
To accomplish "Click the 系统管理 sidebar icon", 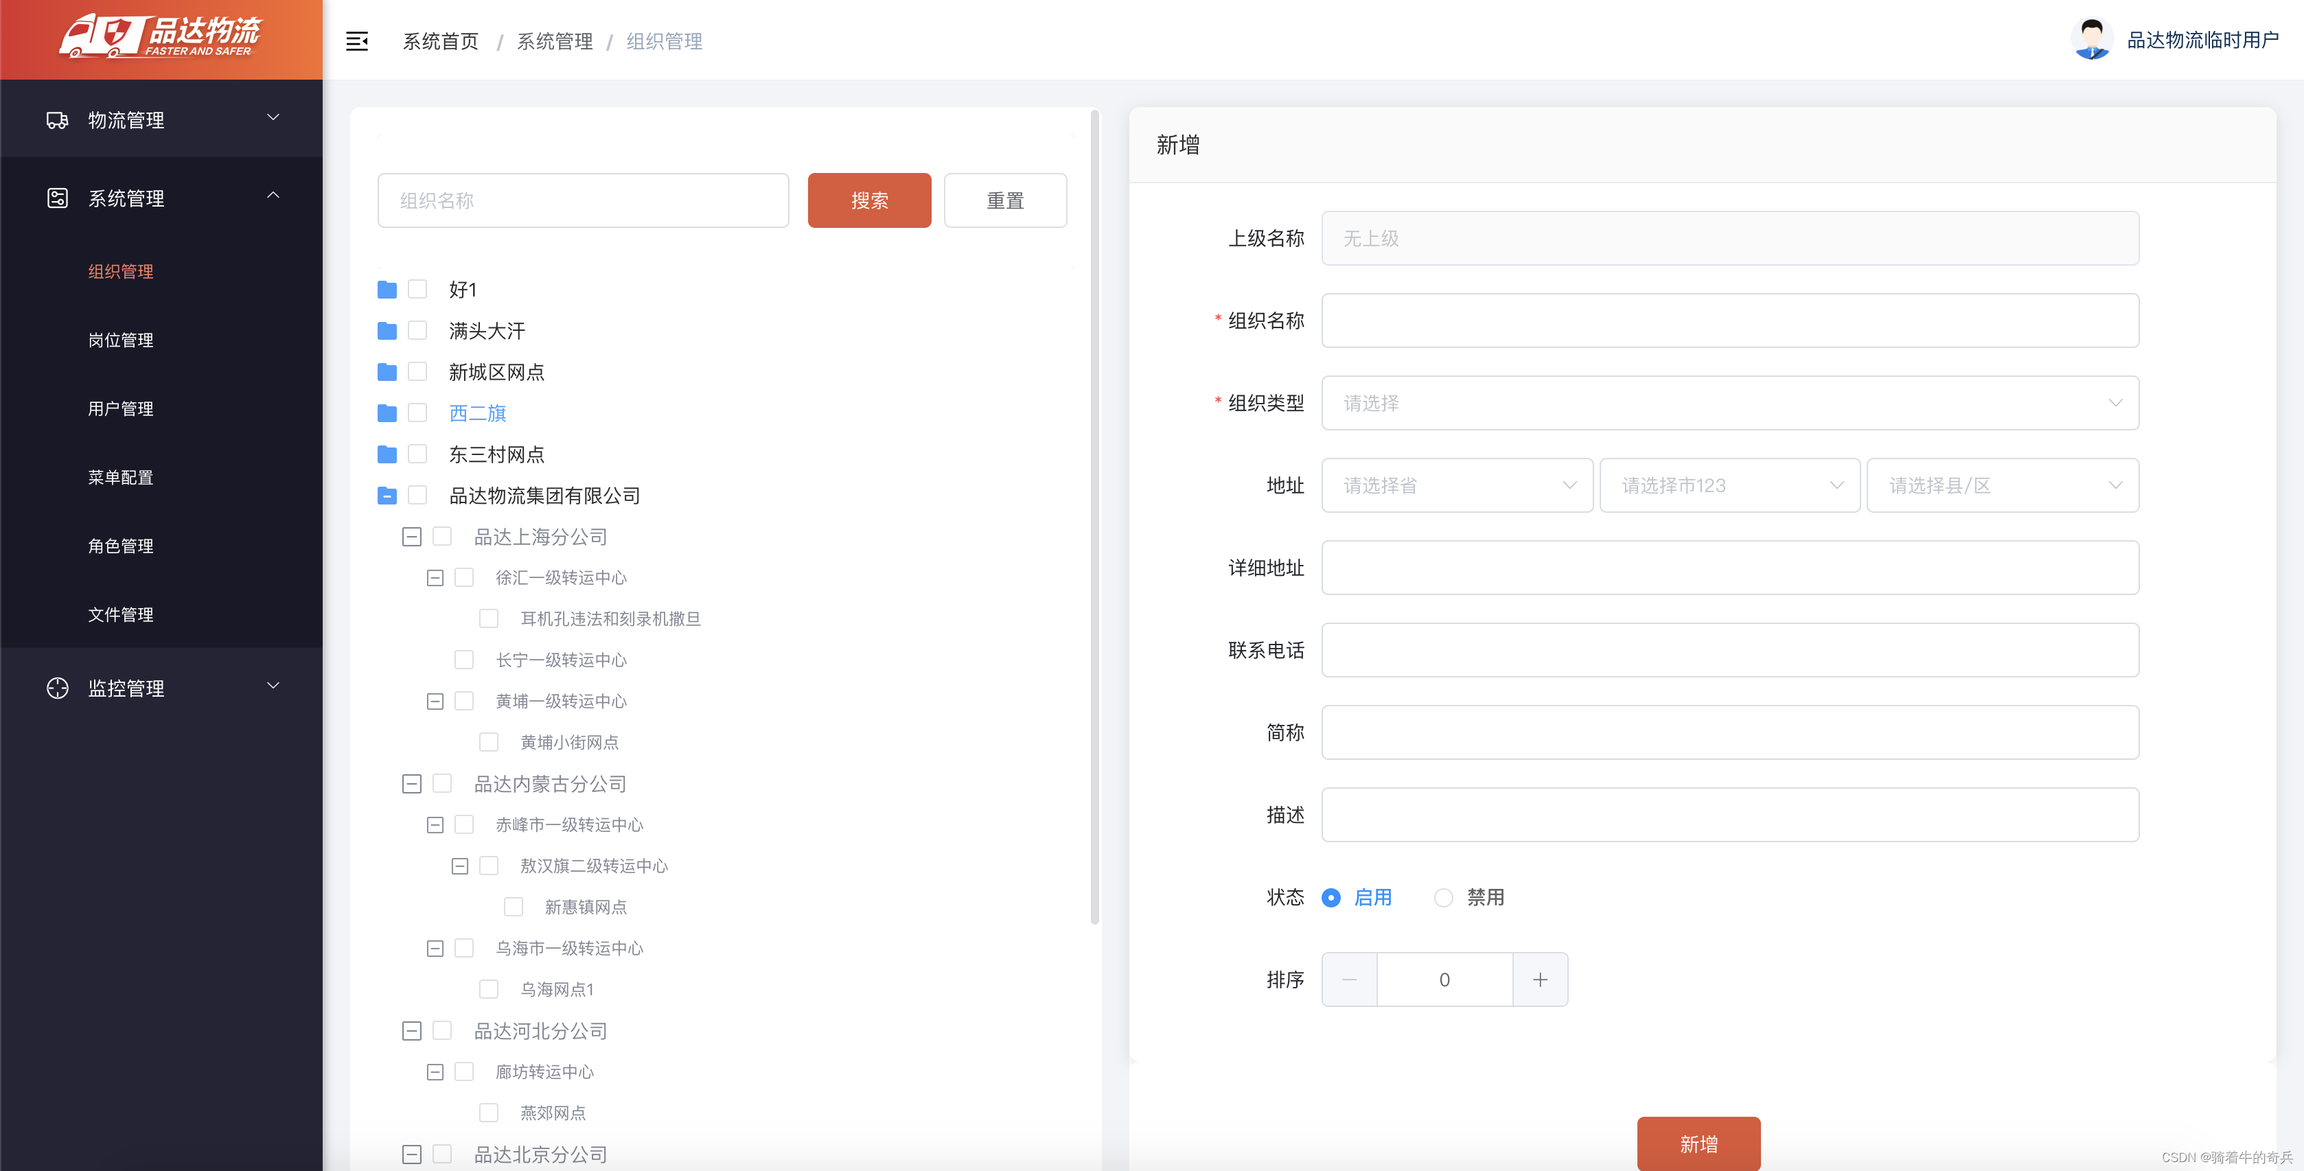I will (57, 198).
